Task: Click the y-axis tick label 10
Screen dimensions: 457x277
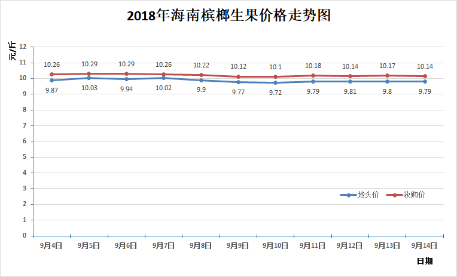Action: coord(23,78)
